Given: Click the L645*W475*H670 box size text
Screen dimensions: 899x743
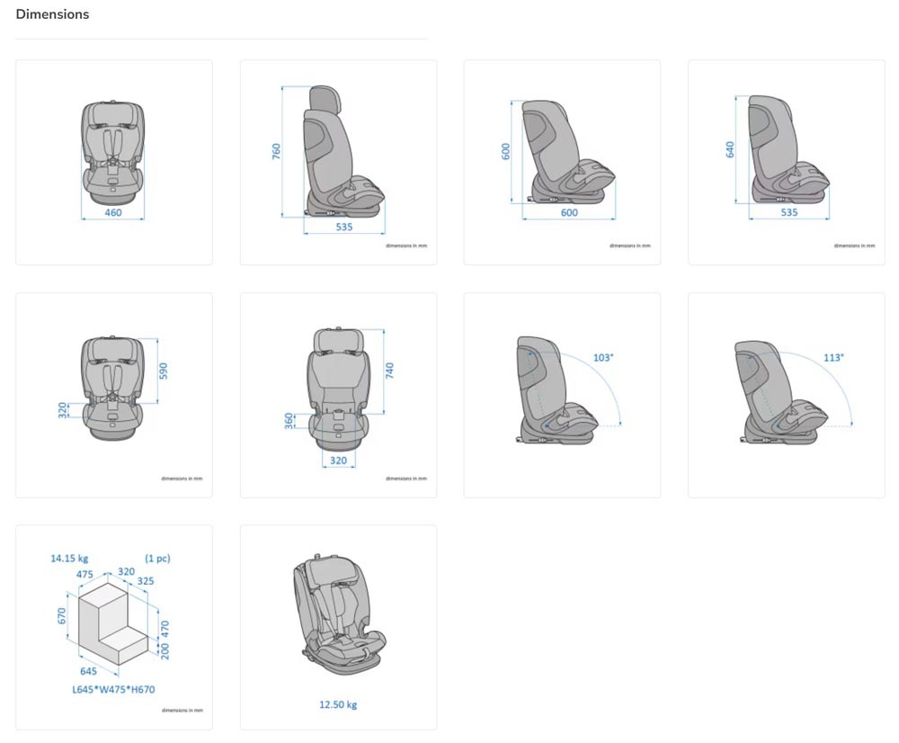Looking at the screenshot, I should pos(113,690).
